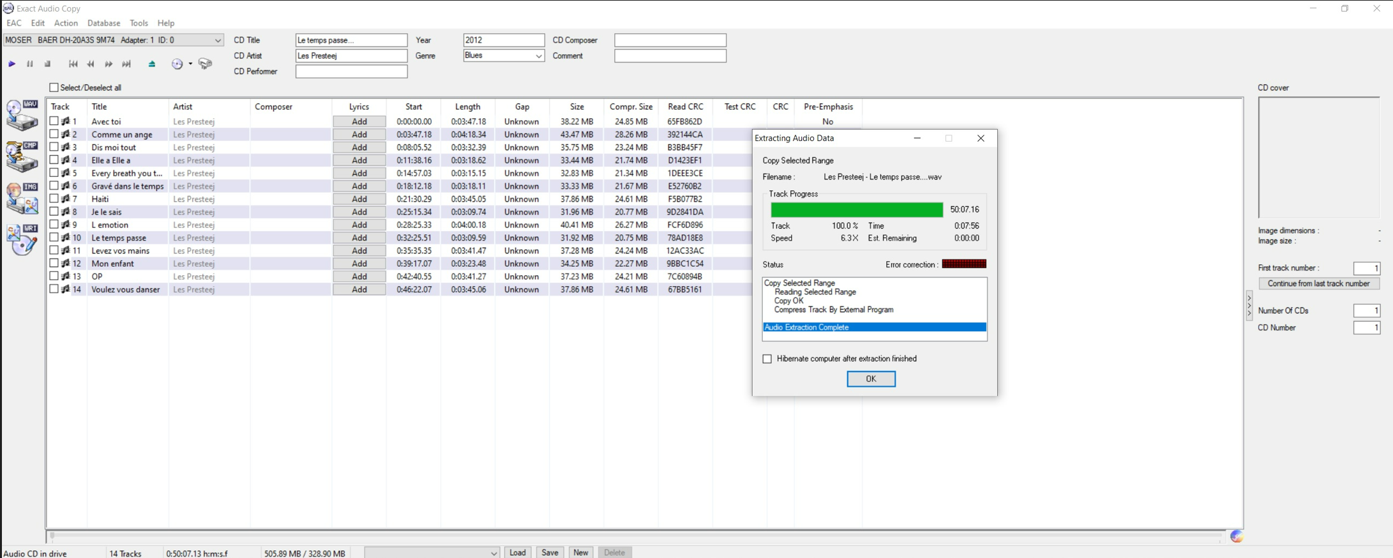Open the Help menu
This screenshot has width=1393, height=558.
click(166, 23)
